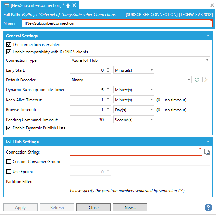Click the Close button
Screen dimensions: 216x215
pos(94,207)
